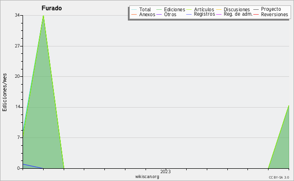Click the Discusiones legend label
The width and height of the screenshot is (294, 181).
[x=237, y=10]
